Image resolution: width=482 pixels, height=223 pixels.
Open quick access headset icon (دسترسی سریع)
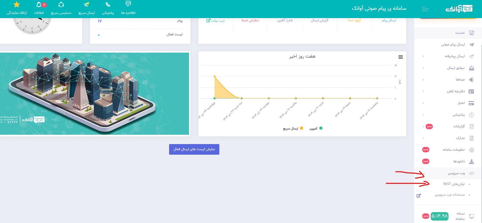point(61,5)
